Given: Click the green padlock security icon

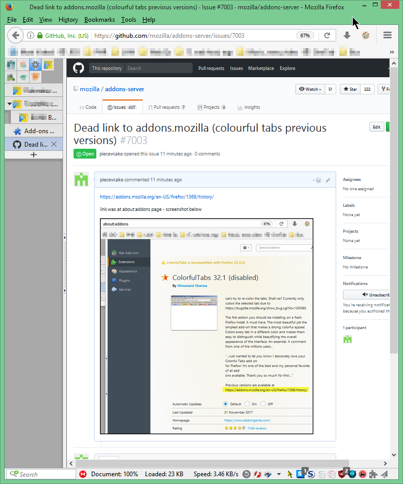Looking at the screenshot, I should pyautogui.click(x=40, y=36).
